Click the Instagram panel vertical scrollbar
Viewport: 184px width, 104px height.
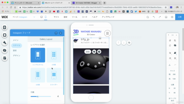64,66
